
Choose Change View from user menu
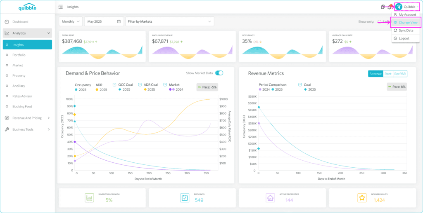pos(406,23)
